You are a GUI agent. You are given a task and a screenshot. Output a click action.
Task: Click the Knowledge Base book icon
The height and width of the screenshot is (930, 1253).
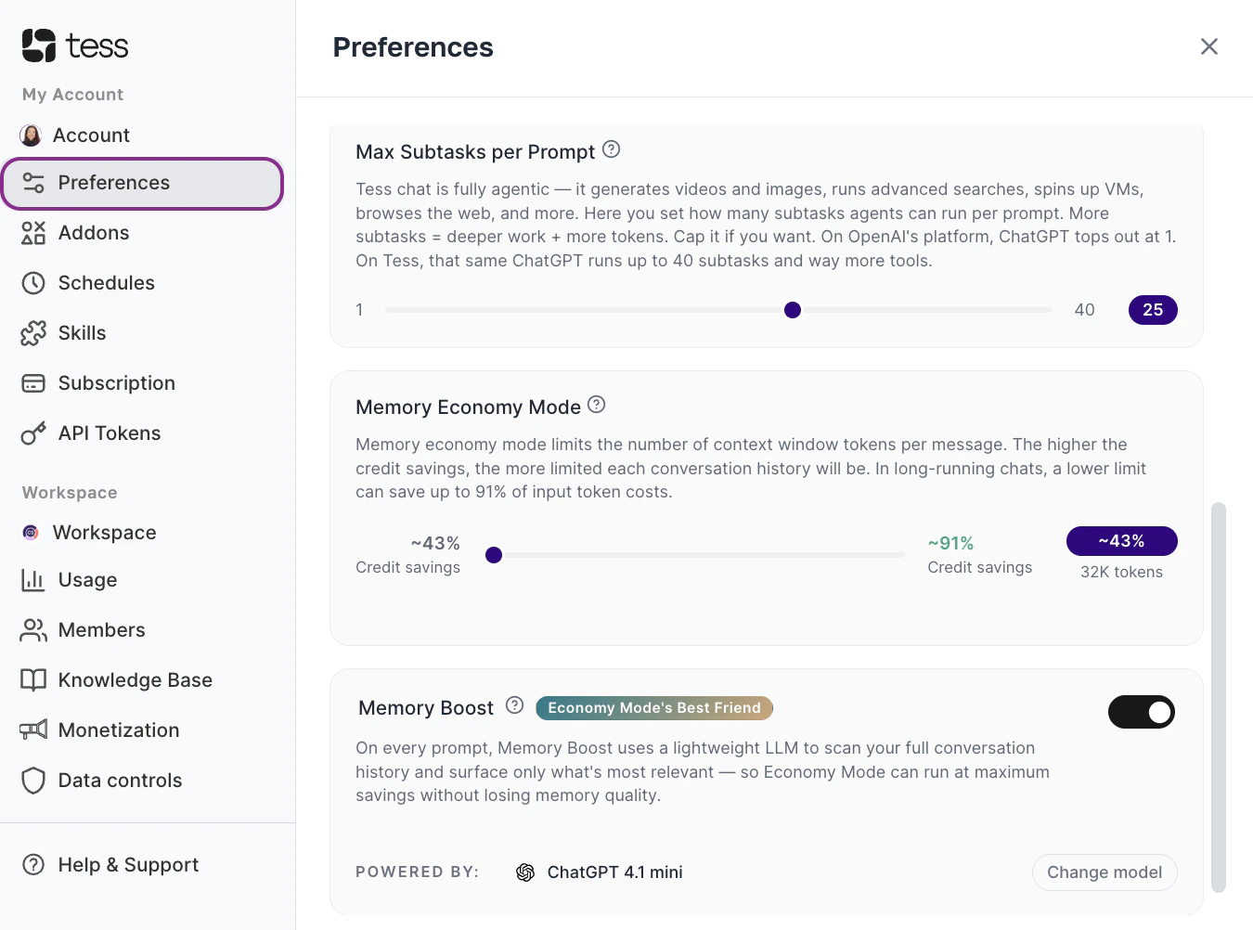(x=33, y=680)
